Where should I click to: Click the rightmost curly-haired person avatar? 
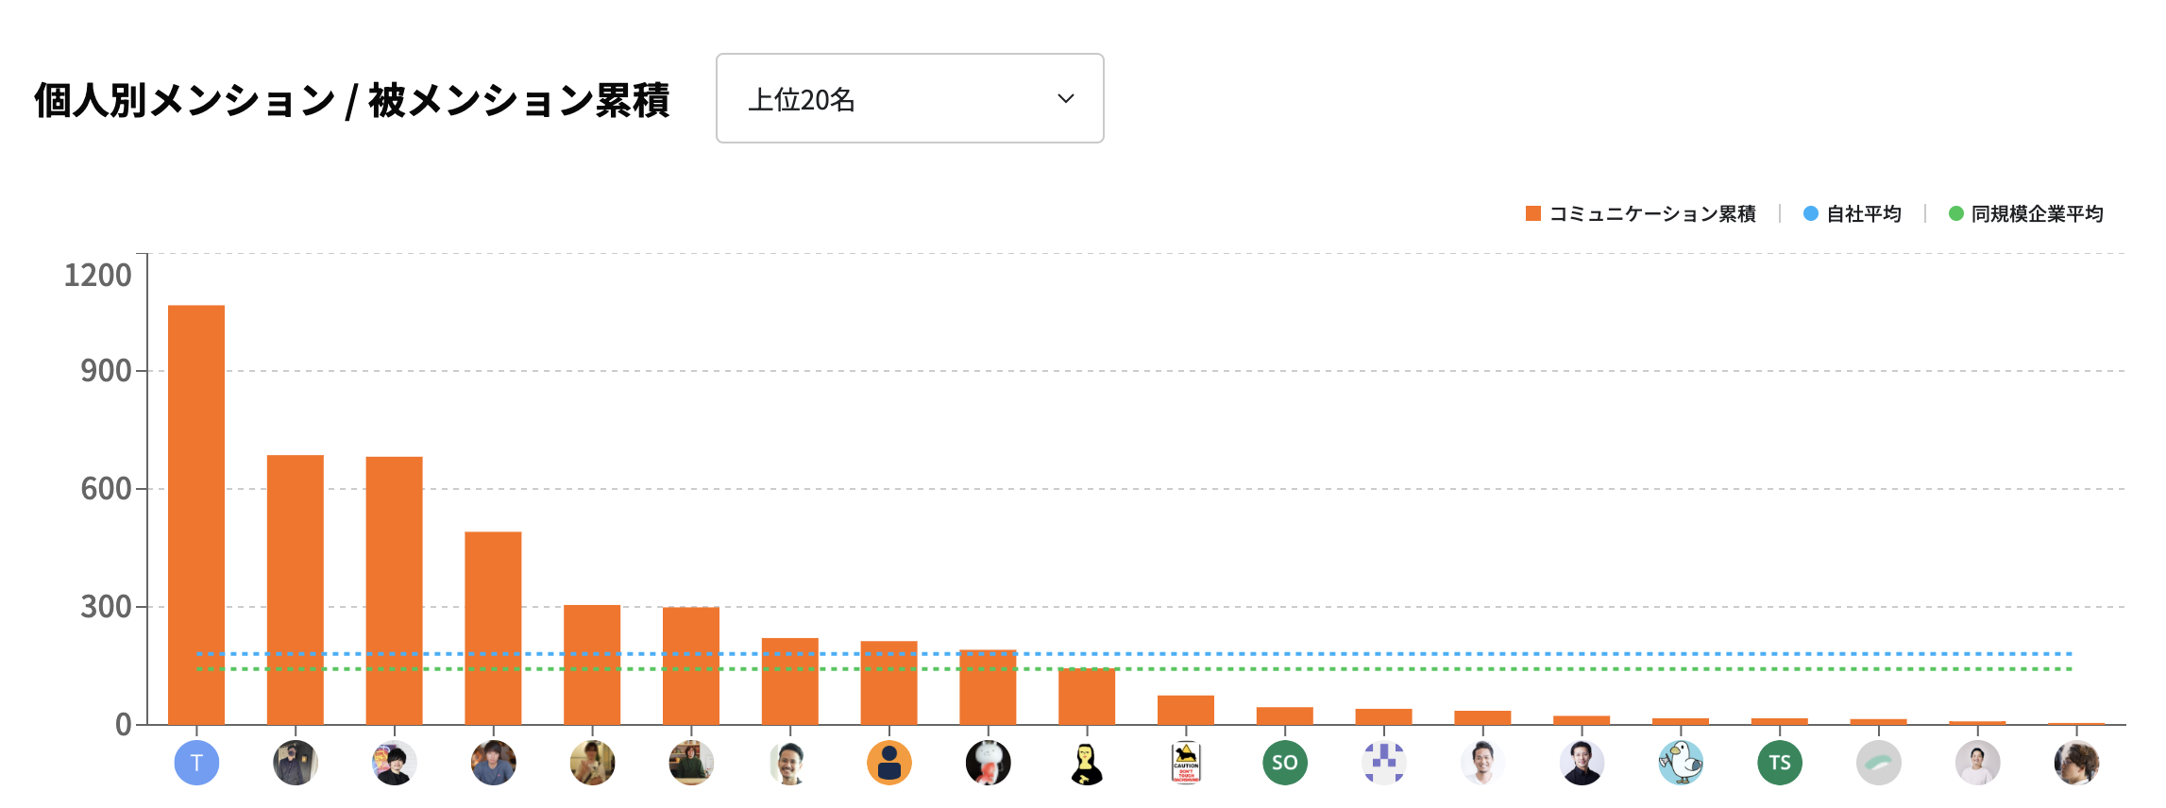2076,763
